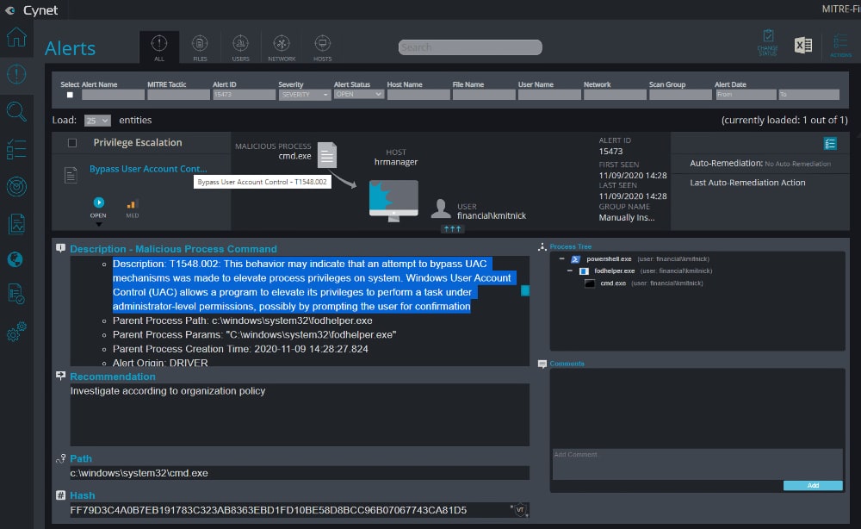Viewport: 861px width, 529px height.
Task: Collapse the fodhelper.exe tree node
Action: coord(570,271)
